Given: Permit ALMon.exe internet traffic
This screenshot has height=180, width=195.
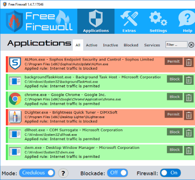Looking at the screenshot, I should [x=173, y=61].
